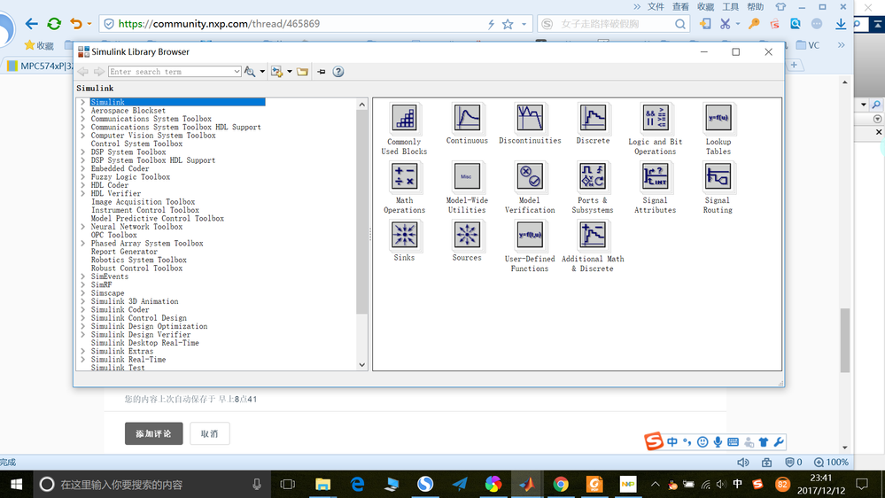Open the Continuous blocks library
Image resolution: width=885 pixels, height=498 pixels.
click(x=467, y=119)
